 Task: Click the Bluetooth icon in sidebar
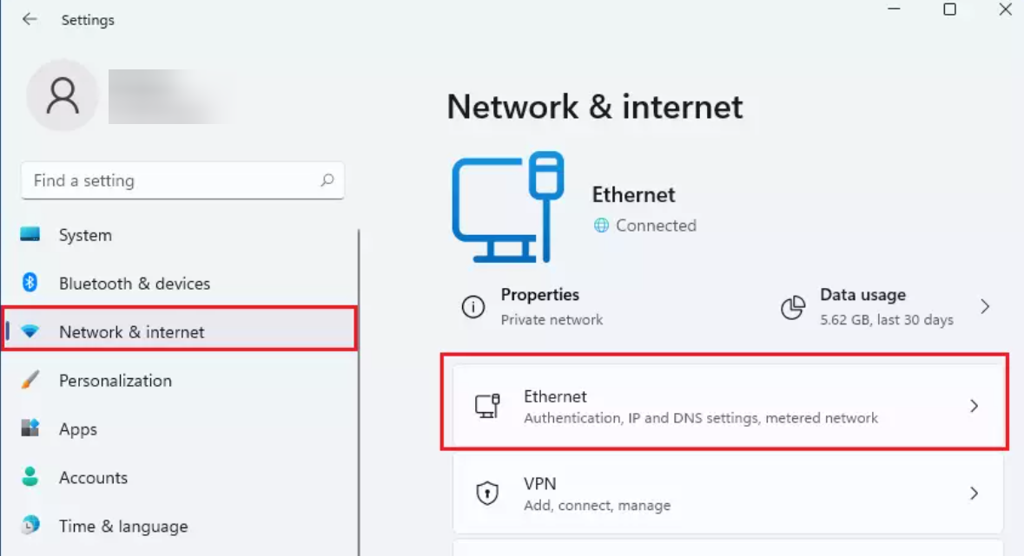pos(30,283)
